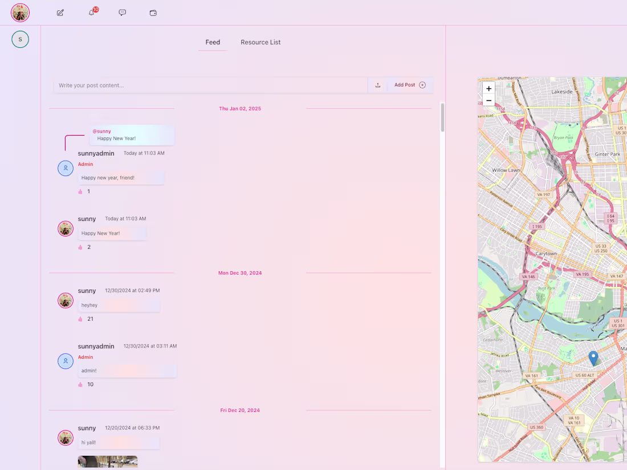Click the compose pencil icon
The height and width of the screenshot is (470, 627).
pos(60,13)
